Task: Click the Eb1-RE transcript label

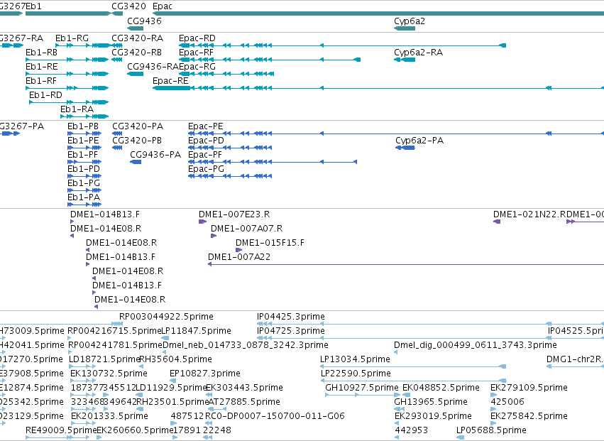Action: 42,67
